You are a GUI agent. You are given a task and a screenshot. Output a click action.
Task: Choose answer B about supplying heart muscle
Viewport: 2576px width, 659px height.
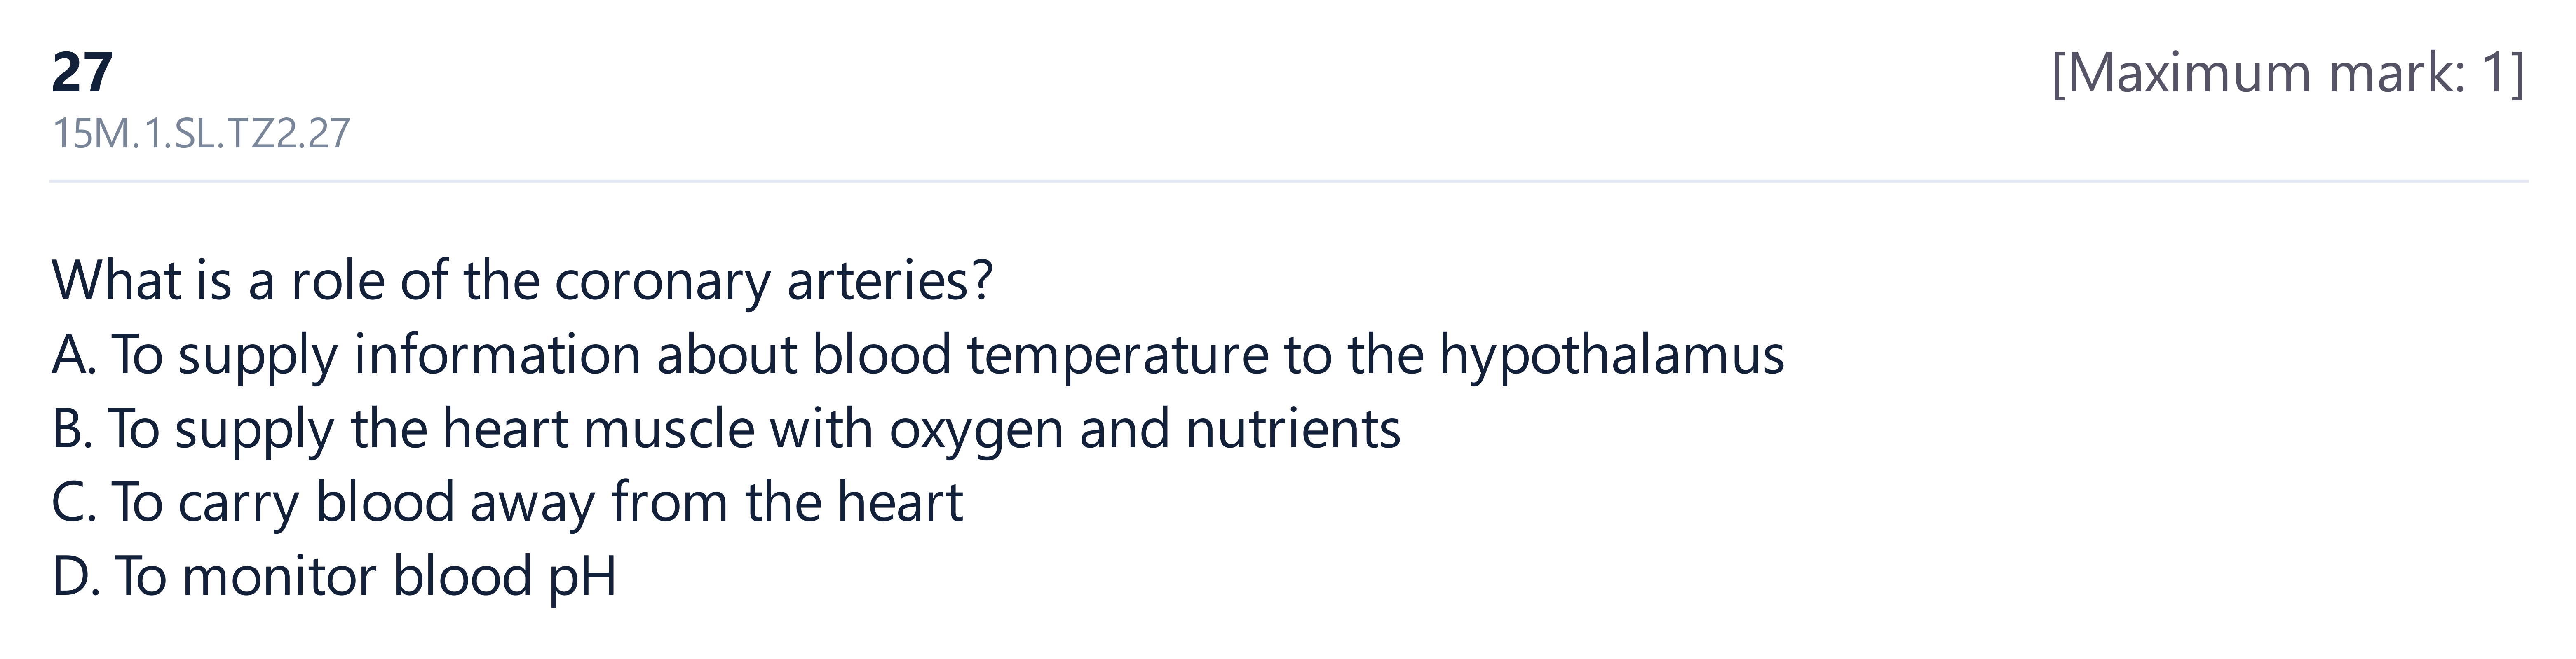pos(726,430)
